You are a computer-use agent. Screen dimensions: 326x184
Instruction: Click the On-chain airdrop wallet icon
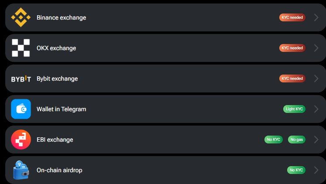tap(21, 170)
